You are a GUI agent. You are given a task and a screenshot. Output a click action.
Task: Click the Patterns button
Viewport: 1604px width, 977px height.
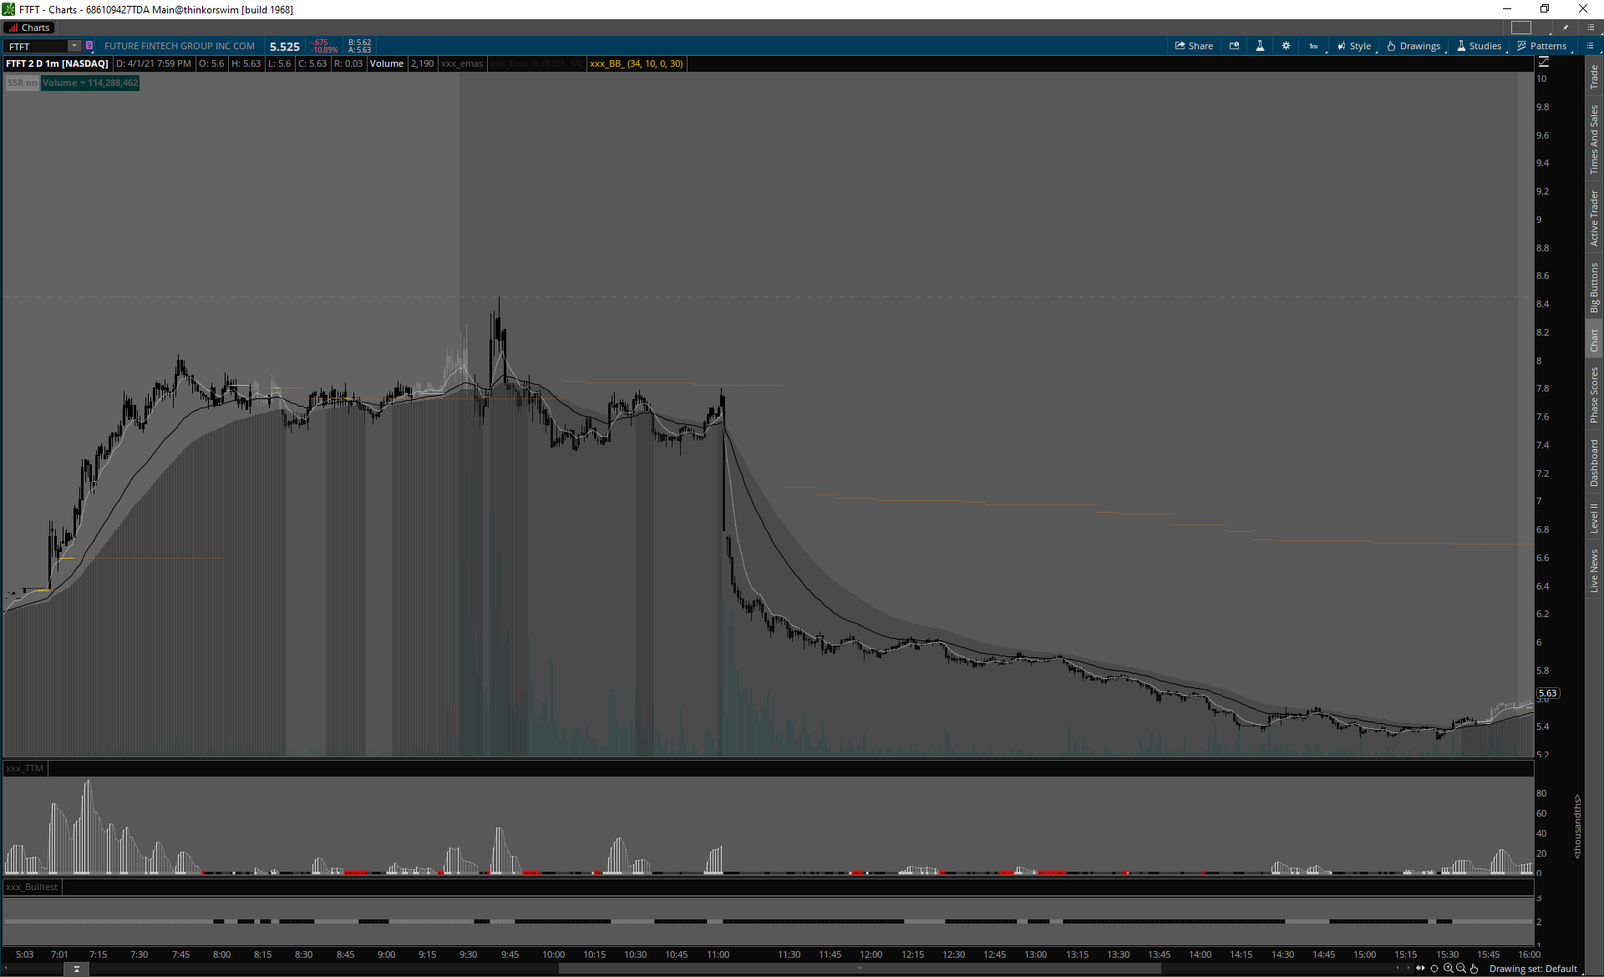pos(1541,46)
